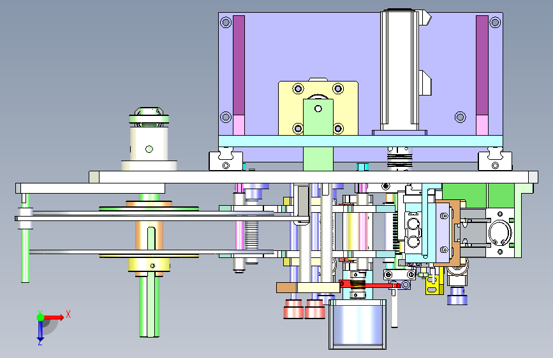This screenshot has width=553, height=358.
Task: Select the white cylindrical housing on the left
Action: (x=149, y=144)
